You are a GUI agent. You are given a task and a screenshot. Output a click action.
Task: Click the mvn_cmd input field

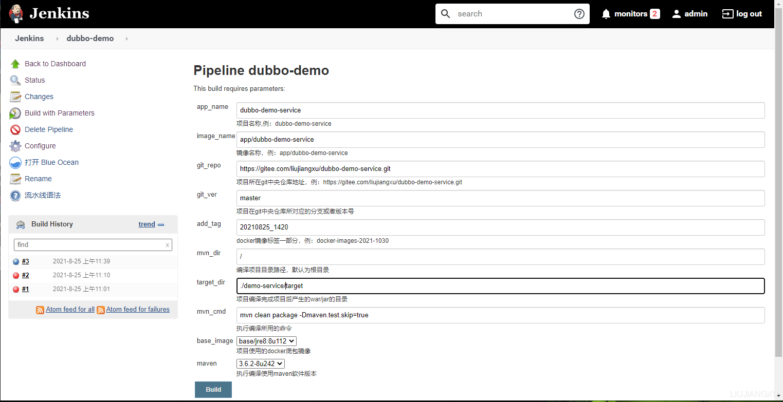click(x=500, y=315)
